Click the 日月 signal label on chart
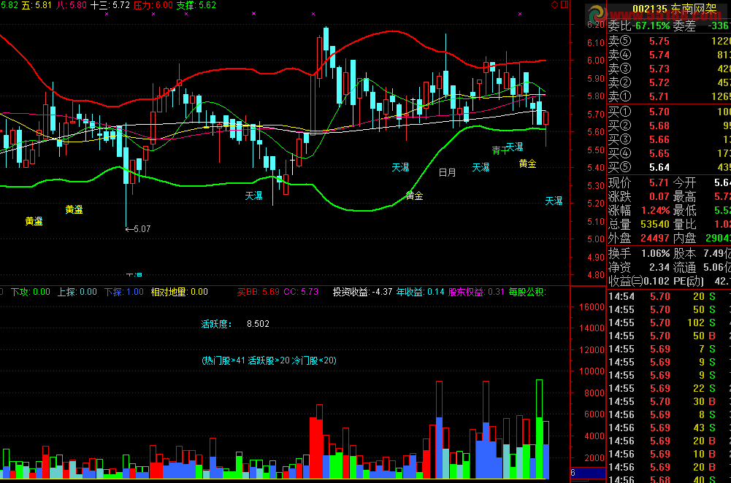The height and width of the screenshot is (483, 731). [x=448, y=172]
